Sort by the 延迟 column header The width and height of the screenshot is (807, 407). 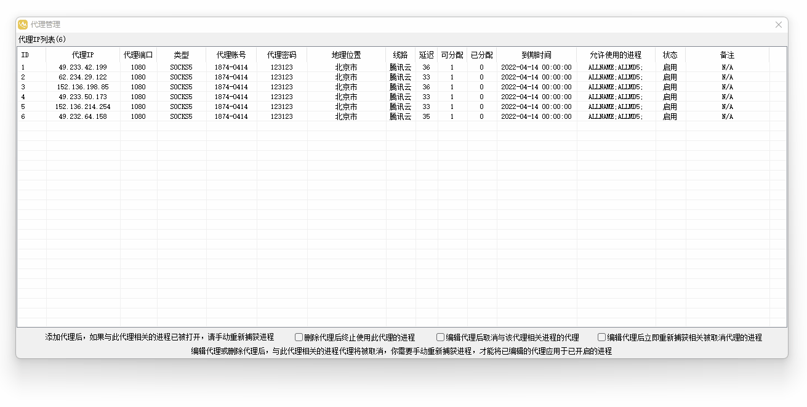tap(427, 55)
